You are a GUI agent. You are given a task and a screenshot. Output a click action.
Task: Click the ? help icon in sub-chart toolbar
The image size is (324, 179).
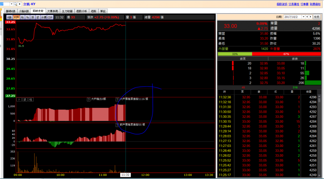pyautogui.click(x=19, y=100)
